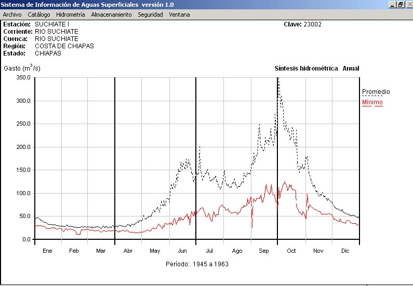Open the Seguridad menu
This screenshot has height=286, width=413.
[150, 15]
